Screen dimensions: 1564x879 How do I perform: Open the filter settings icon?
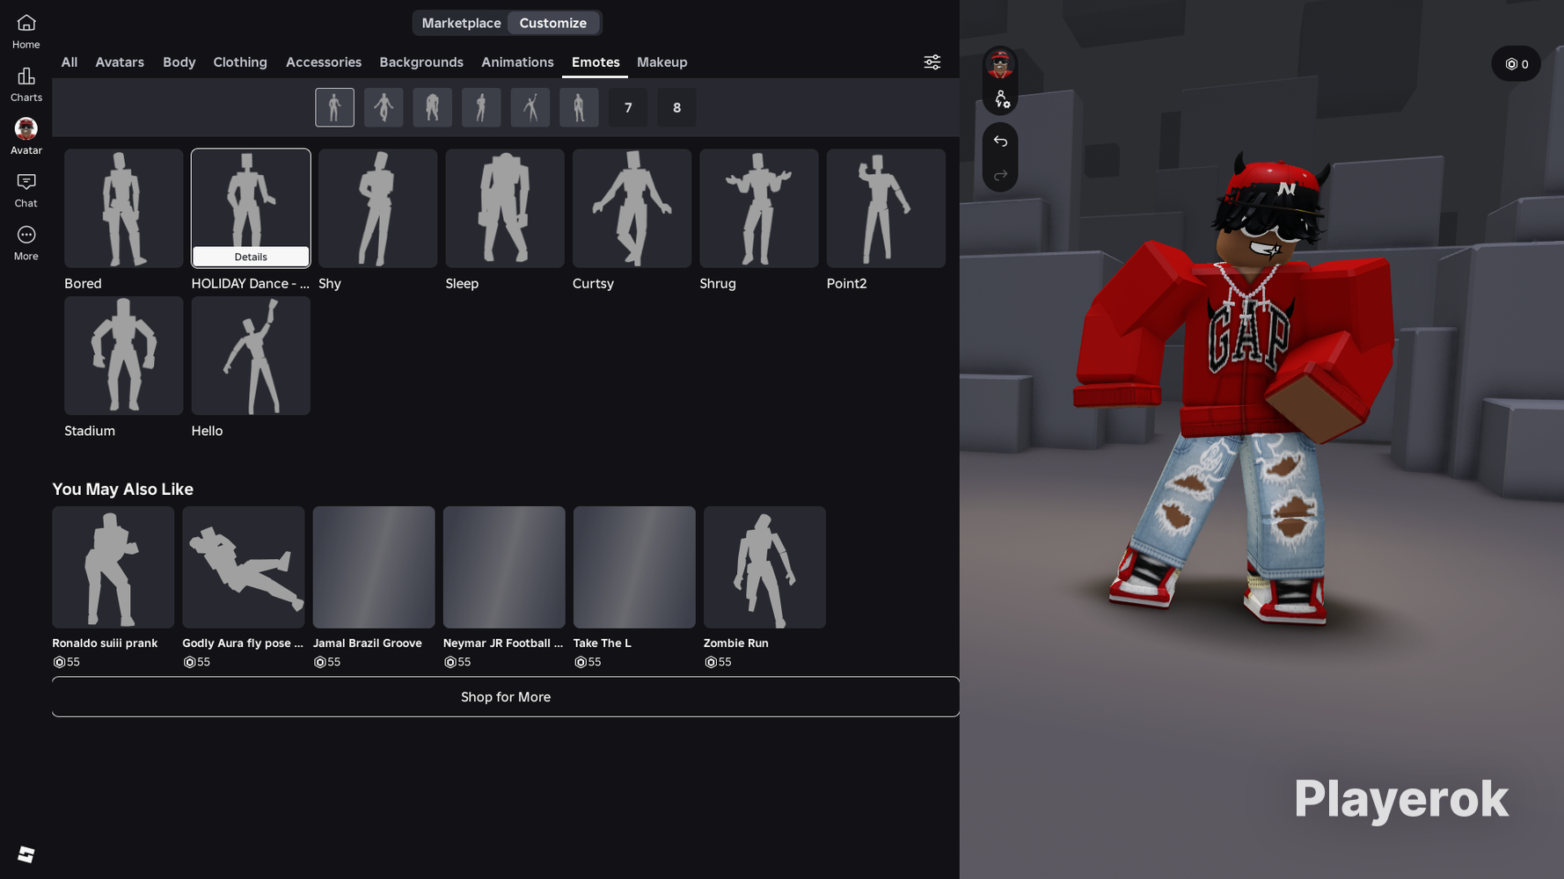point(932,62)
